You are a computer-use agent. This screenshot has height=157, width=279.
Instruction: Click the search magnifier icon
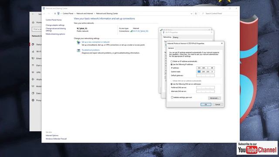click(203, 14)
